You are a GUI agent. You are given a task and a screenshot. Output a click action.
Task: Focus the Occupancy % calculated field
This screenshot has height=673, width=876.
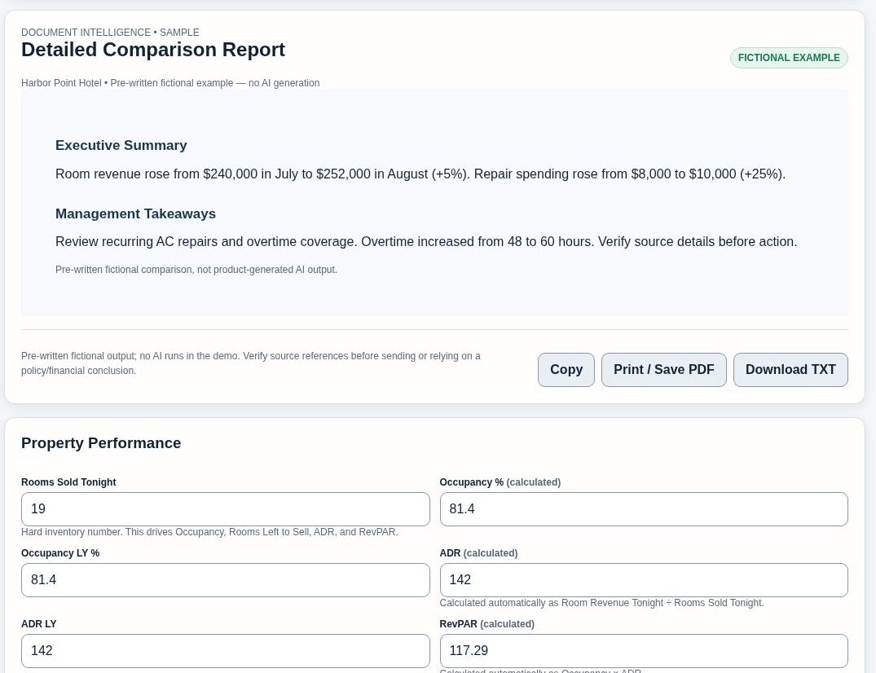tap(644, 508)
